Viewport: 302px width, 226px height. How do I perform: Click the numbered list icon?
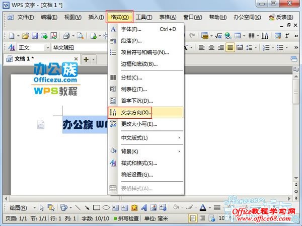[x=266, y=47]
